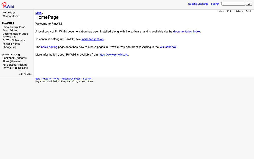The width and height of the screenshot is (254, 159).
Task: Open Recent Changes link in the top header
Action: tap(198, 4)
